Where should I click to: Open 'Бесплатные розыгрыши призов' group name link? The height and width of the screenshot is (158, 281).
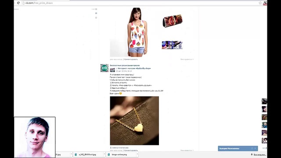(x=125, y=65)
